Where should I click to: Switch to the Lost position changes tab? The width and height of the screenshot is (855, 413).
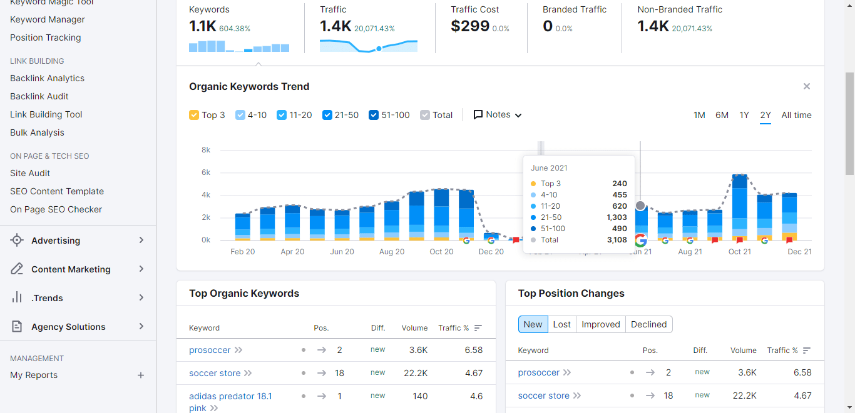click(562, 324)
